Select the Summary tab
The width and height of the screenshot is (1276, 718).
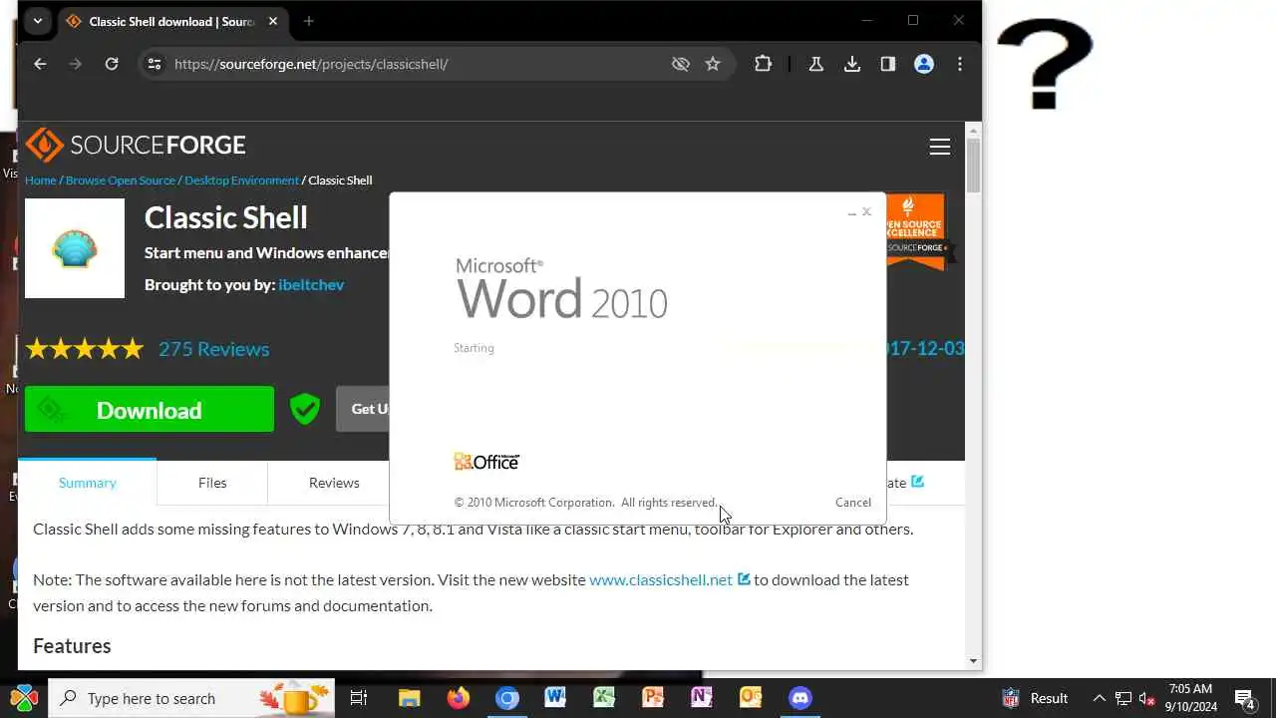(88, 483)
